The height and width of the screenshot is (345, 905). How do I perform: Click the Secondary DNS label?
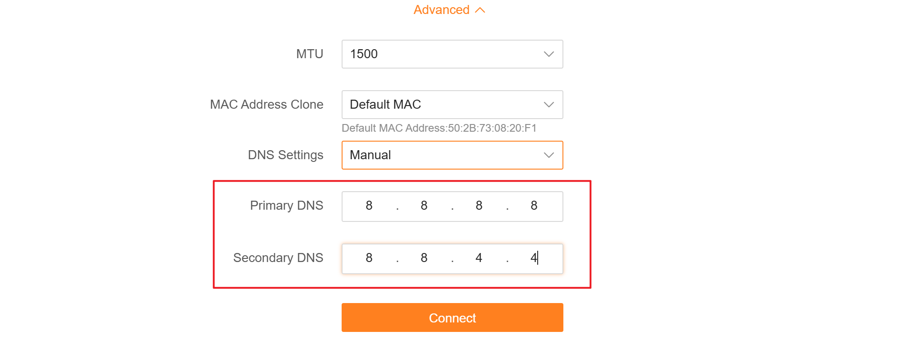click(278, 258)
